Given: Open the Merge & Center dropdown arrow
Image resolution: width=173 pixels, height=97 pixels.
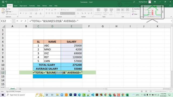Looking at the screenshot, I should [74, 13].
